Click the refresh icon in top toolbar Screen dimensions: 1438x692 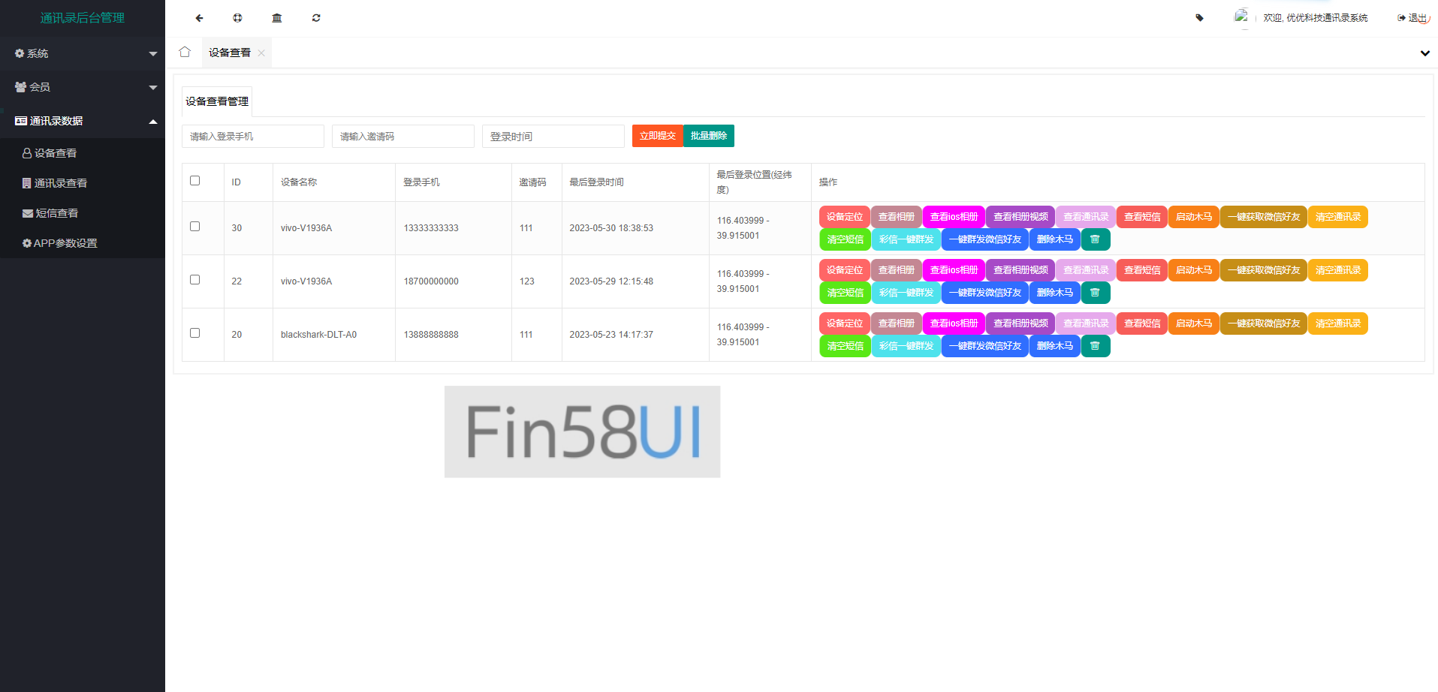tap(316, 18)
